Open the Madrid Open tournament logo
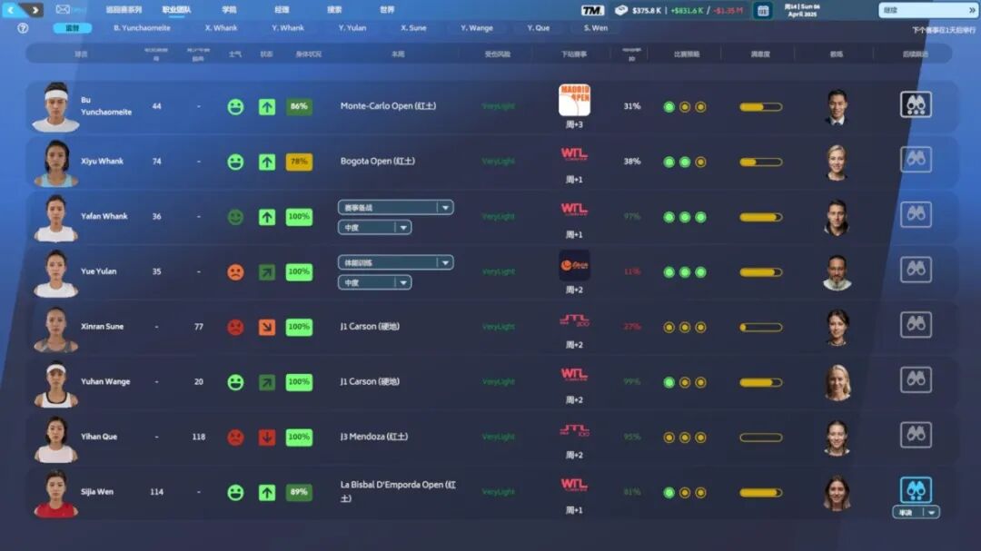Screen dimensions: 981x551 tap(574, 100)
